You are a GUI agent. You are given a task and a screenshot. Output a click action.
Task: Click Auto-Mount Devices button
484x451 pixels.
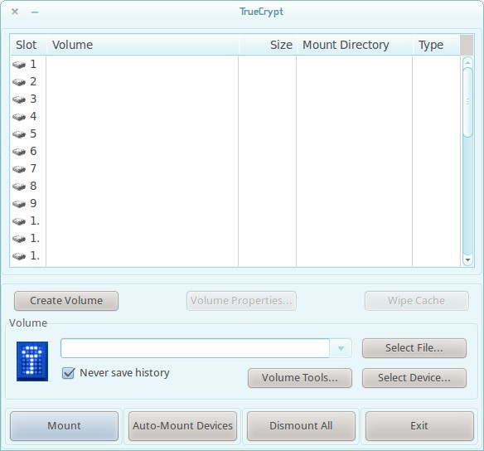click(x=182, y=426)
